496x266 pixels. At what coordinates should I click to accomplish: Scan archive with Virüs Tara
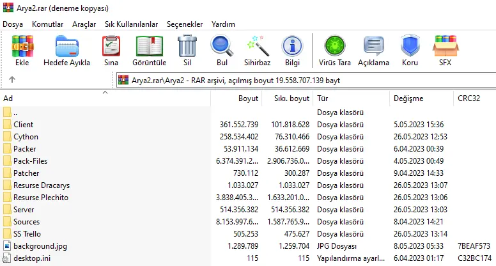334,51
